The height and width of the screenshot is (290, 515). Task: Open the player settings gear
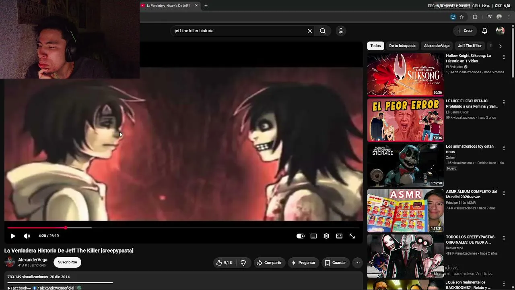(326, 236)
